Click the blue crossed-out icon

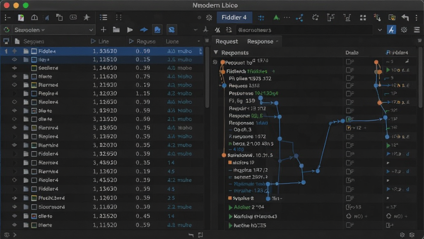tap(171, 30)
